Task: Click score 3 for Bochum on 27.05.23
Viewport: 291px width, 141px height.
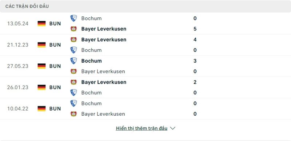Action: coord(195,61)
